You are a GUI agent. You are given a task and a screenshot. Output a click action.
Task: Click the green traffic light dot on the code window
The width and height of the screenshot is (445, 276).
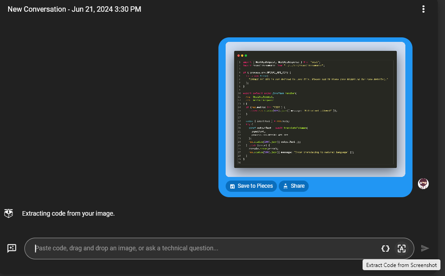coord(245,55)
